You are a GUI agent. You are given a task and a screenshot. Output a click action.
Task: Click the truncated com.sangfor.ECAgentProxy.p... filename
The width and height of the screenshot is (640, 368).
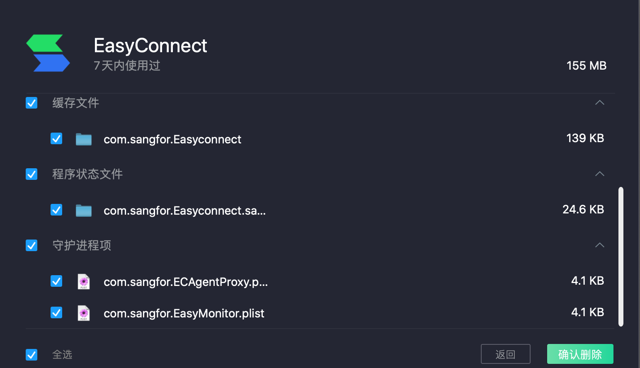pyautogui.click(x=185, y=282)
